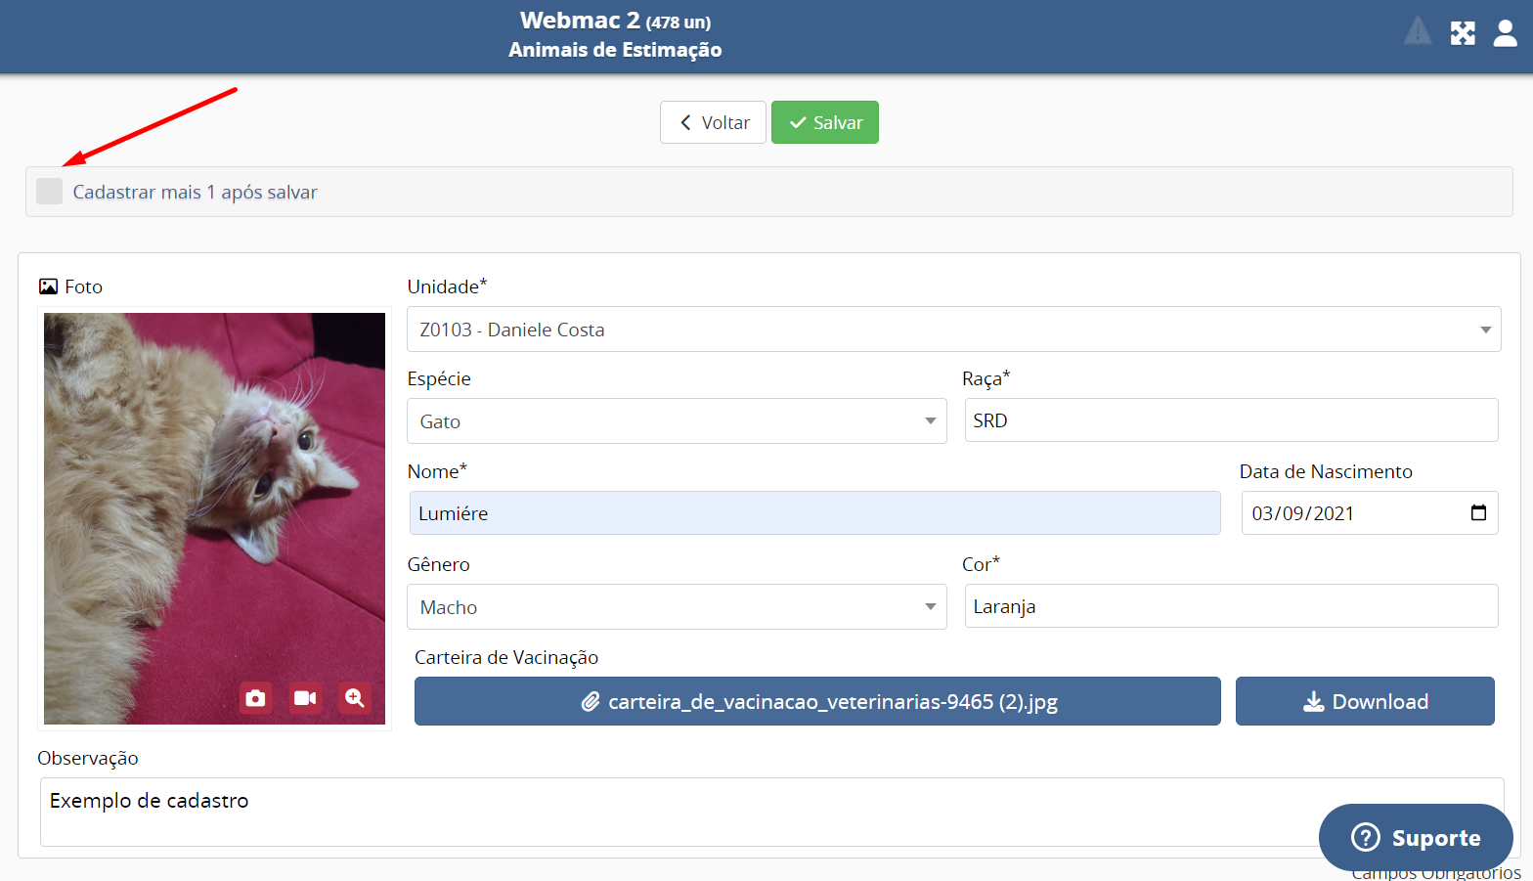Open the user profile icon
1533x881 pixels.
pos(1505,33)
